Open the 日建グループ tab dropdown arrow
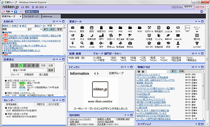 (21, 16)
